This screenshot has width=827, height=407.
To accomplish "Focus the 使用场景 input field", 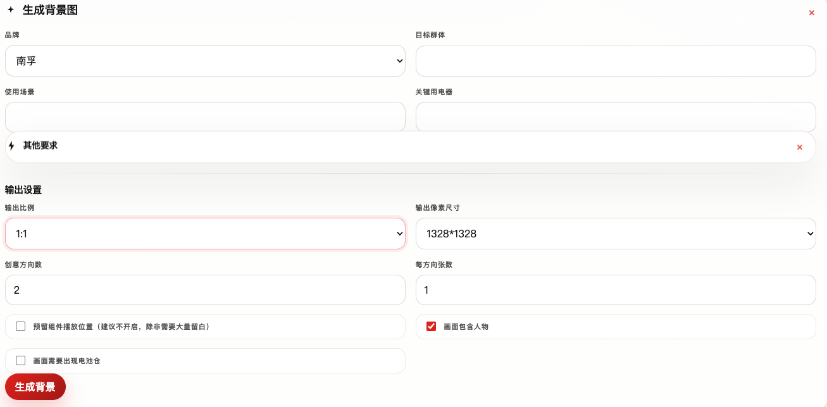I will click(x=205, y=117).
